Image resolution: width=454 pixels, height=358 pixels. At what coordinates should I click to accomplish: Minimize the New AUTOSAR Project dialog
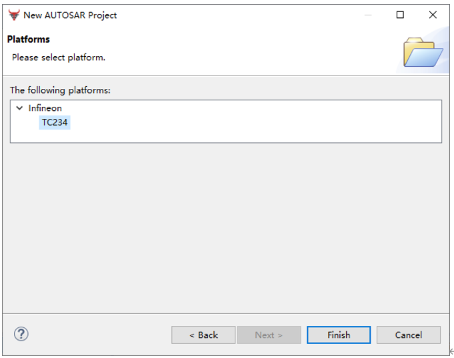tap(368, 15)
